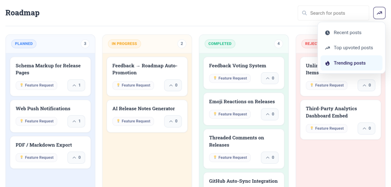The width and height of the screenshot is (391, 187).
Task: Open Third-Party Analytics Dashboard Embed post
Action: 331,112
